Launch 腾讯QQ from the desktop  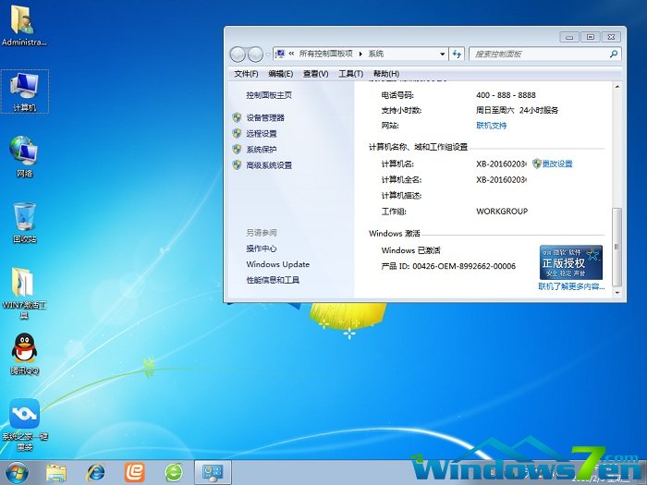click(x=24, y=354)
